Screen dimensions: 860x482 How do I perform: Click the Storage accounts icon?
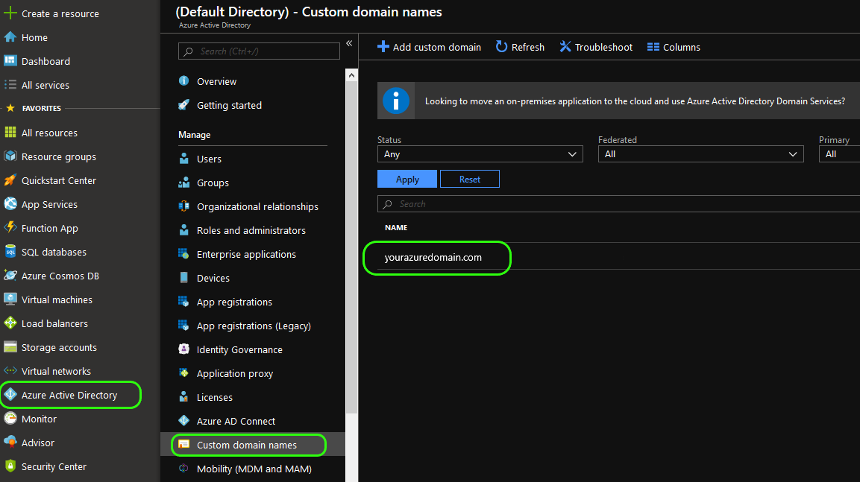(10, 346)
